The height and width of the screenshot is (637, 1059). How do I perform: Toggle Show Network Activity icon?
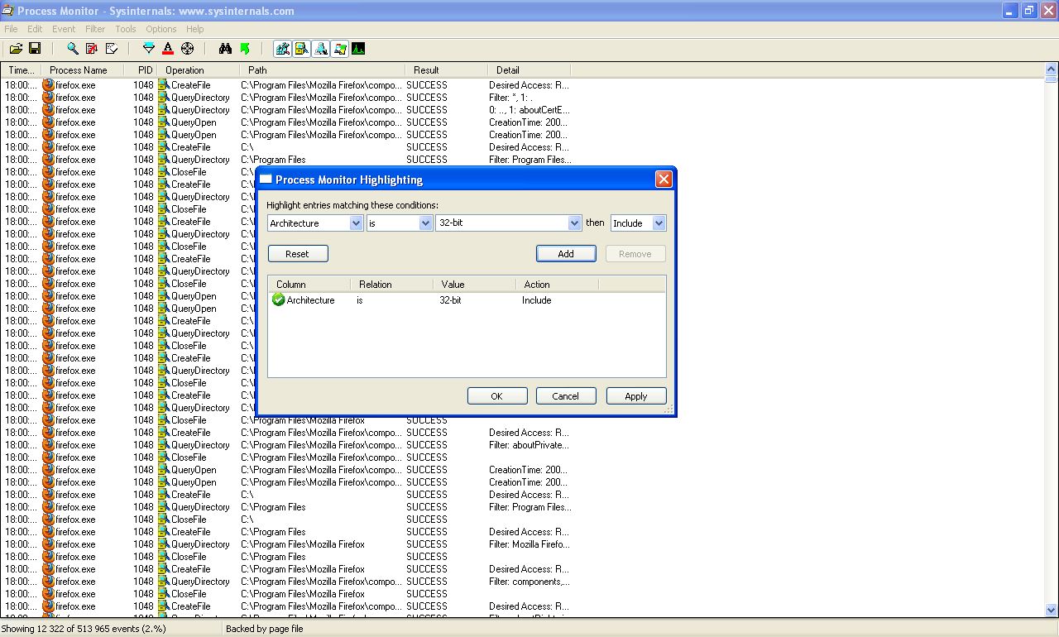321,49
